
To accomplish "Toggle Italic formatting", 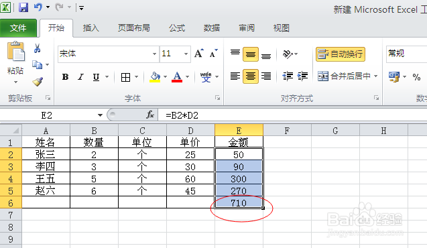I will 80,77.
